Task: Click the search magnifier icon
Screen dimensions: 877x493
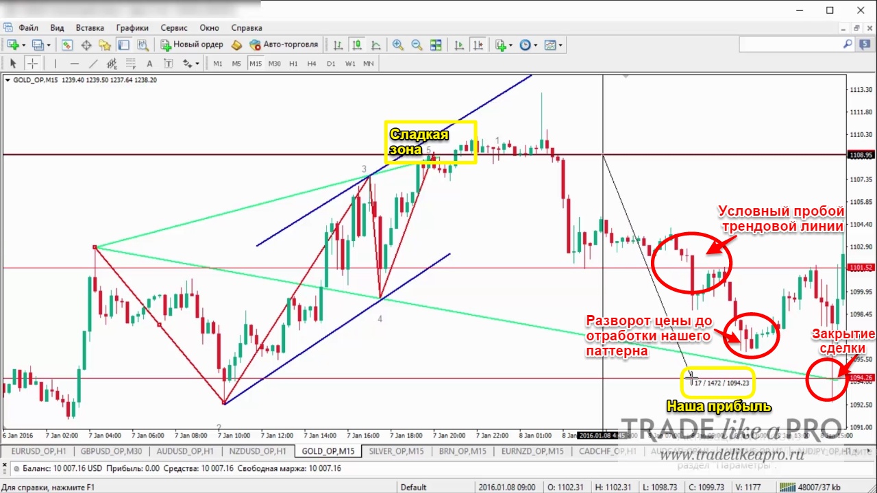Action: point(848,45)
